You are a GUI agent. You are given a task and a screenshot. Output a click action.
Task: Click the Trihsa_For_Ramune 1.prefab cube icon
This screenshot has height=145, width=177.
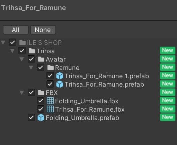tap(60, 76)
